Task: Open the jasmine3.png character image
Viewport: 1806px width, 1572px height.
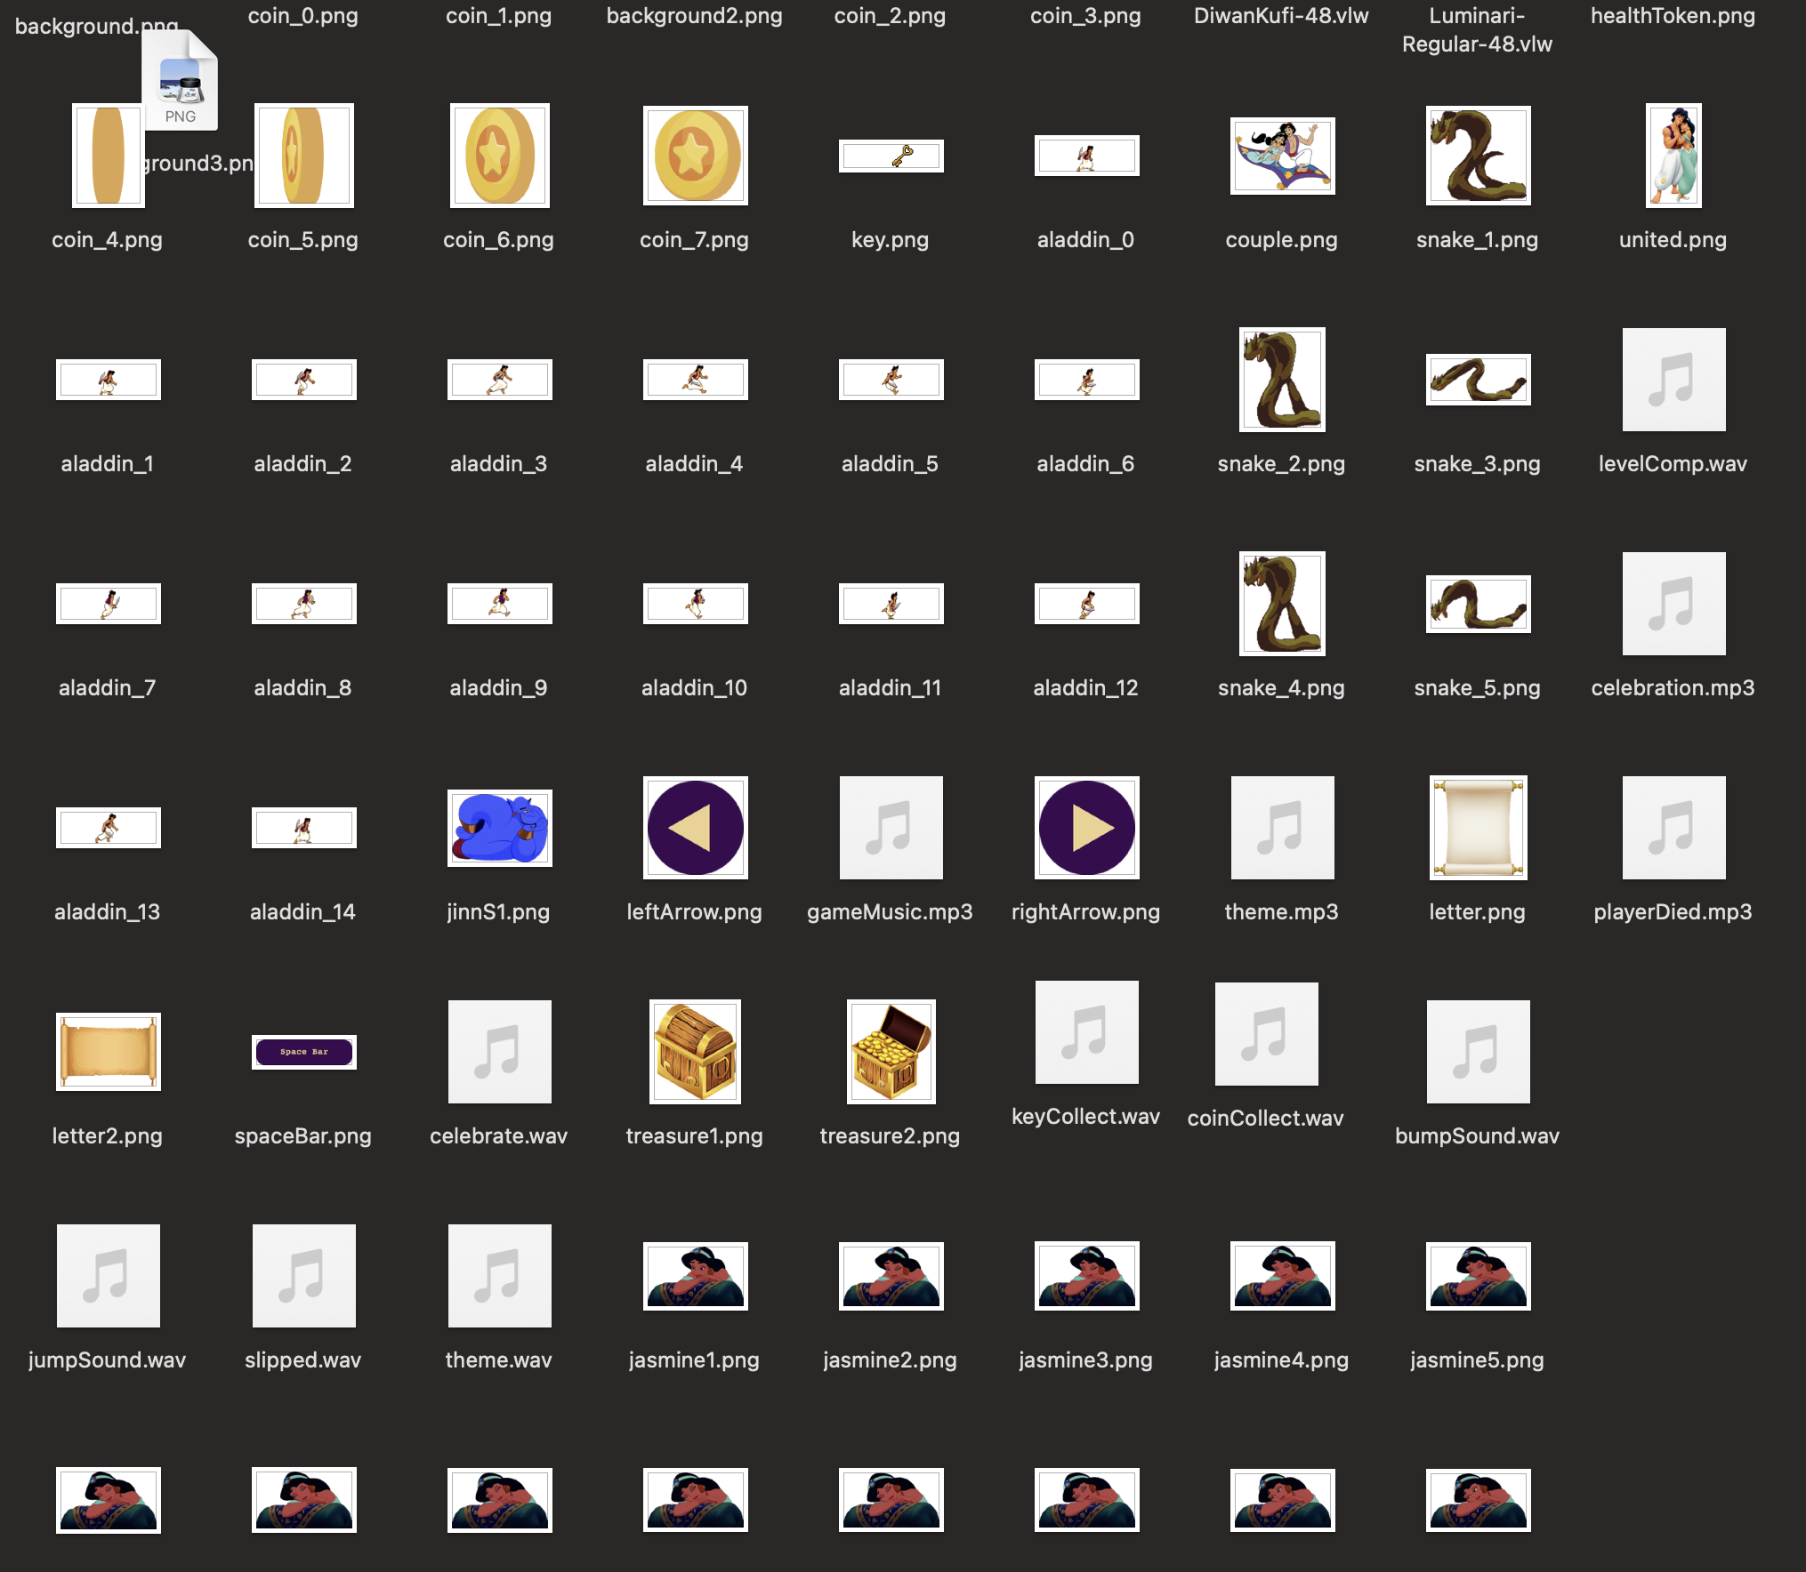Action: (1086, 1276)
